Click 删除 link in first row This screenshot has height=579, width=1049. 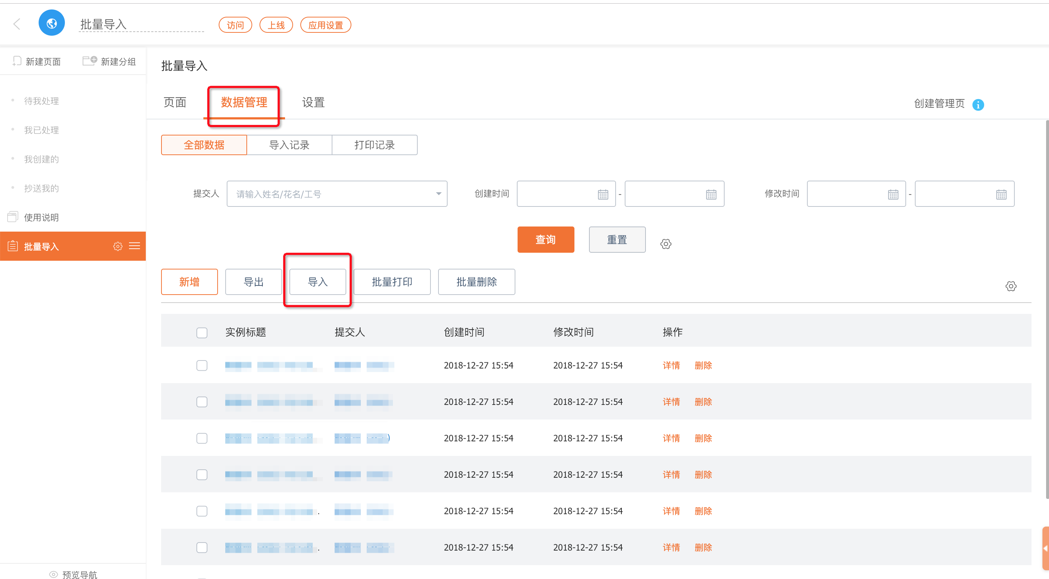[x=703, y=365]
